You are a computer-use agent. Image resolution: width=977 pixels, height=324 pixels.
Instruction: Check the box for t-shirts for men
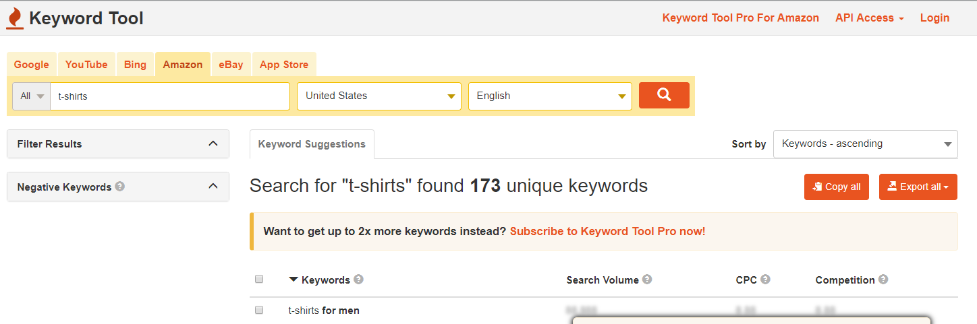pos(259,311)
